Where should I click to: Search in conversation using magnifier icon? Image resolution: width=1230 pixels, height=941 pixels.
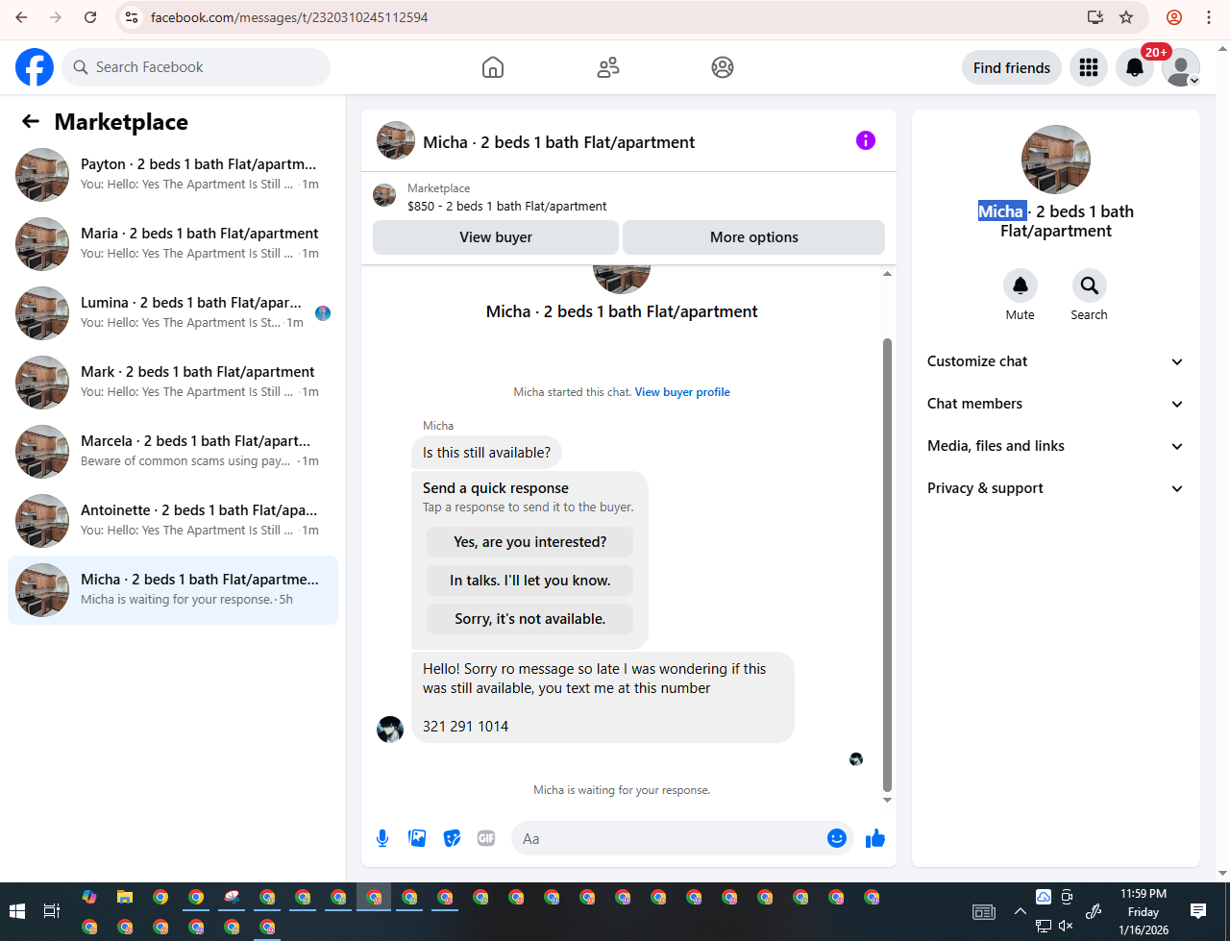click(x=1090, y=285)
